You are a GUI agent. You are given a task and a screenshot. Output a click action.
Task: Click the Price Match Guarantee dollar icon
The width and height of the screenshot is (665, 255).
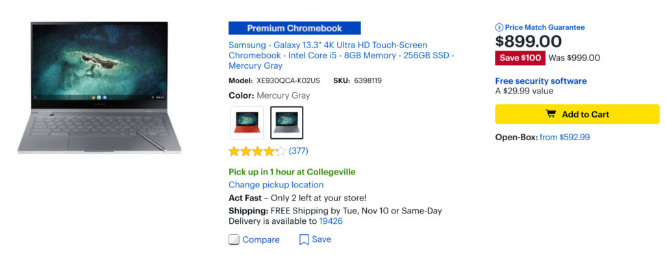pos(499,27)
